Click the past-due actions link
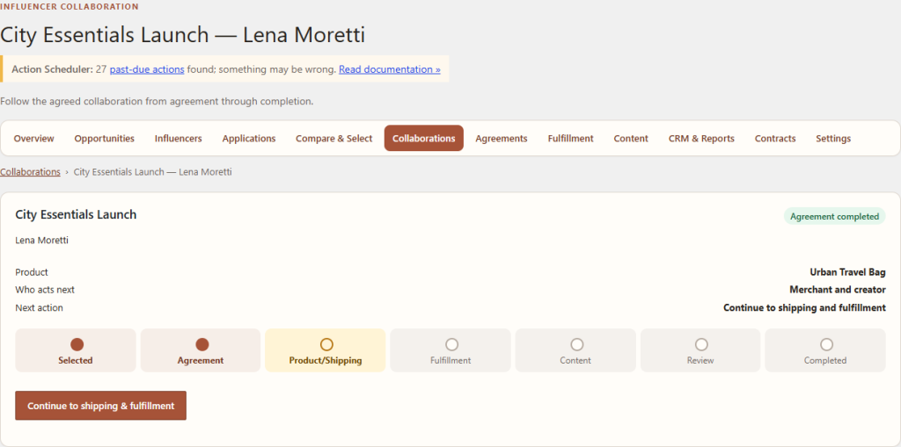 click(x=147, y=69)
